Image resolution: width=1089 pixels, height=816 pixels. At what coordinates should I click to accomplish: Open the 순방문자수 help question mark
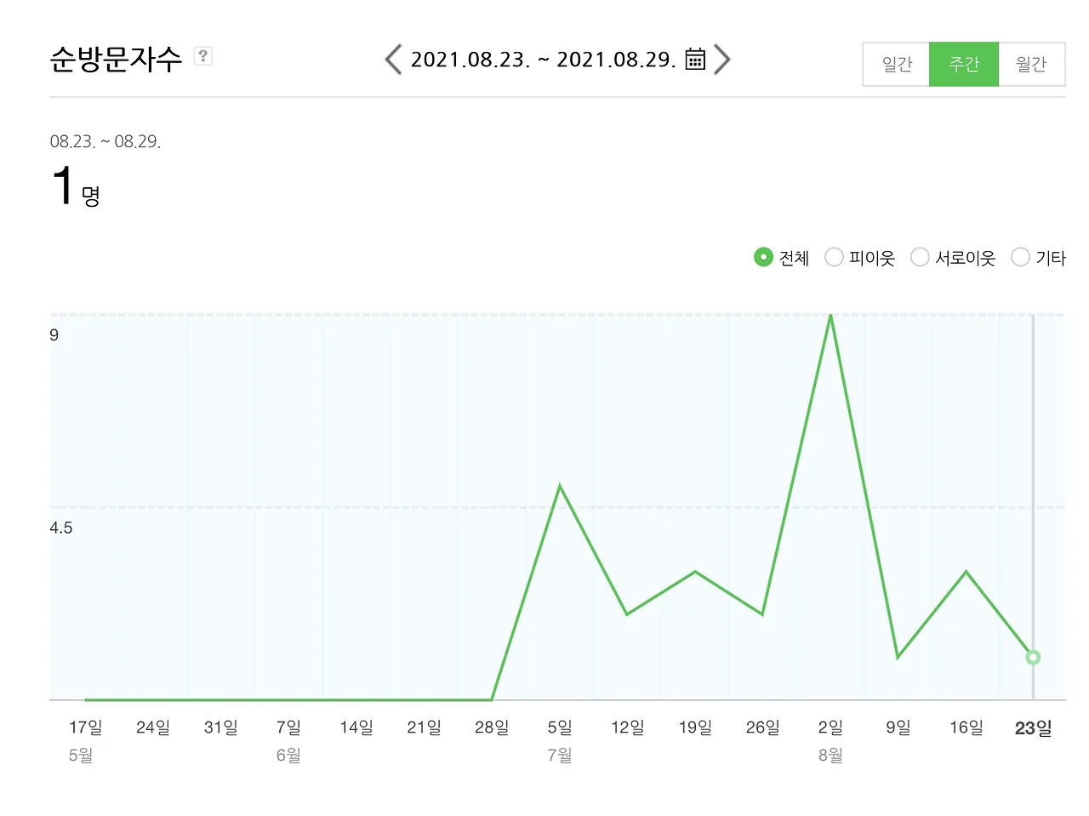[202, 55]
